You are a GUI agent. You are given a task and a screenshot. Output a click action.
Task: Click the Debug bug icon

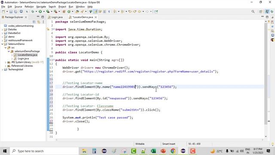coord(33,12)
